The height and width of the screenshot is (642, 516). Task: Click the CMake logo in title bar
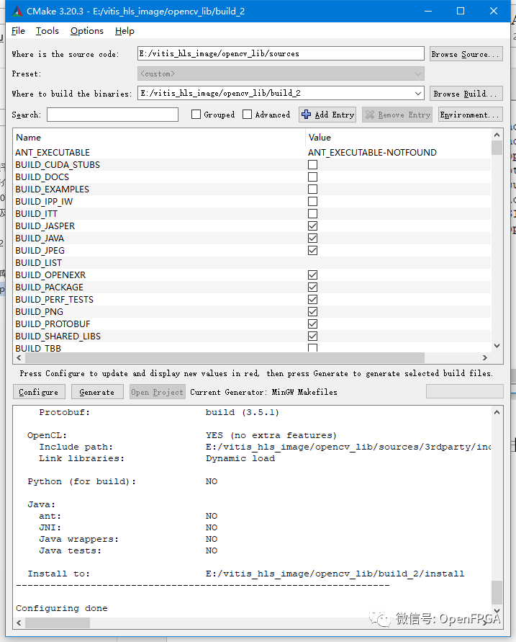[17, 11]
